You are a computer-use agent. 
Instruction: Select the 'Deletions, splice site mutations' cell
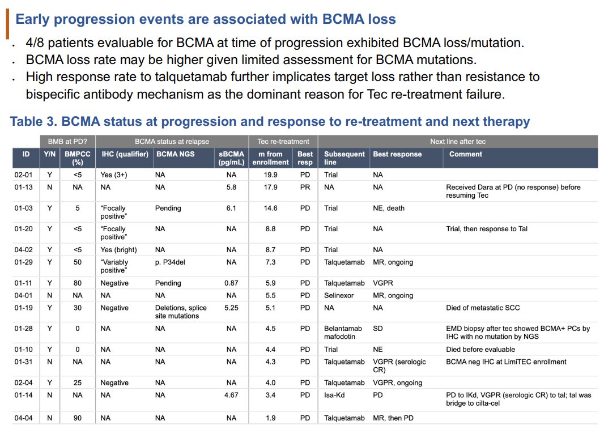pos(181,312)
